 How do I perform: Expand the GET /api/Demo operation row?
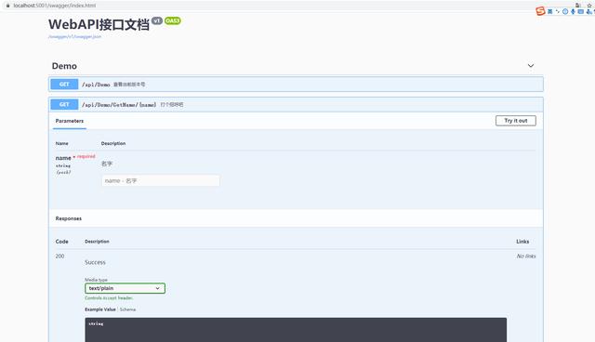(296, 85)
